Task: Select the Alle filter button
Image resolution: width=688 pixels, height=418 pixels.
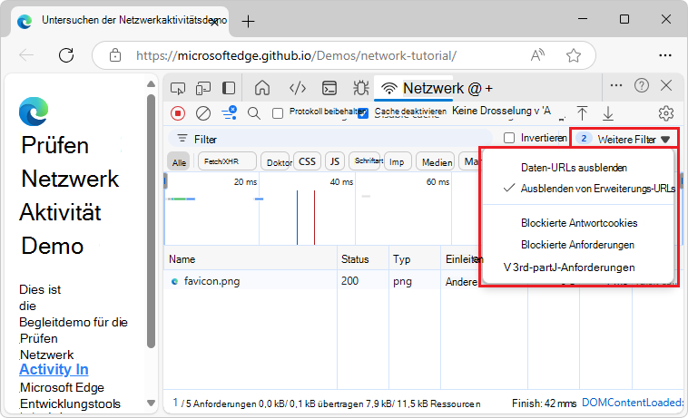Action: click(179, 162)
